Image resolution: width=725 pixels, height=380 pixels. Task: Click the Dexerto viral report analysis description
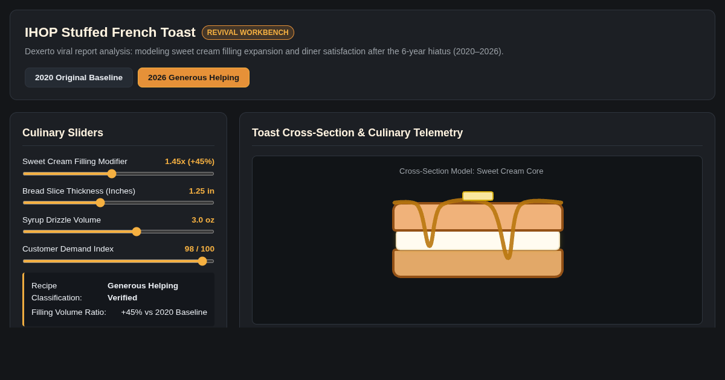pos(264,51)
